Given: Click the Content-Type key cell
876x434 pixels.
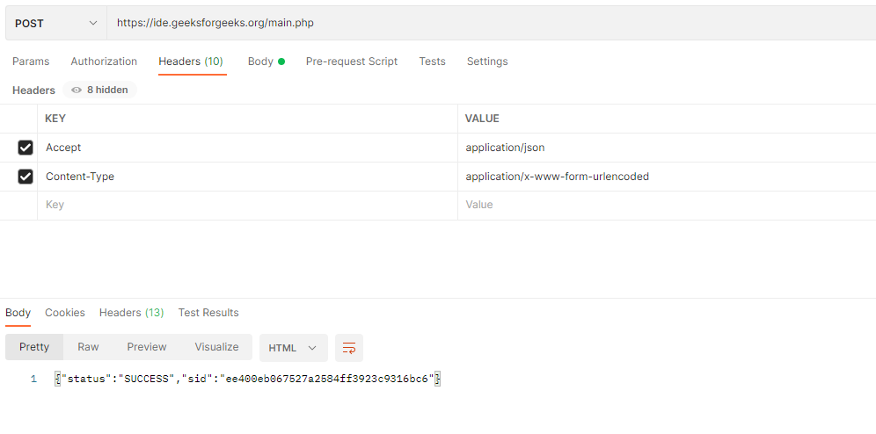Looking at the screenshot, I should (247, 177).
